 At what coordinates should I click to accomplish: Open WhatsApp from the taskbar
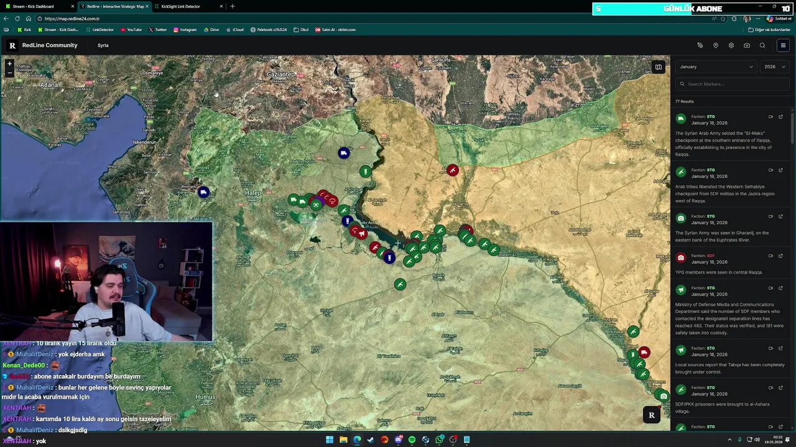coord(439,440)
